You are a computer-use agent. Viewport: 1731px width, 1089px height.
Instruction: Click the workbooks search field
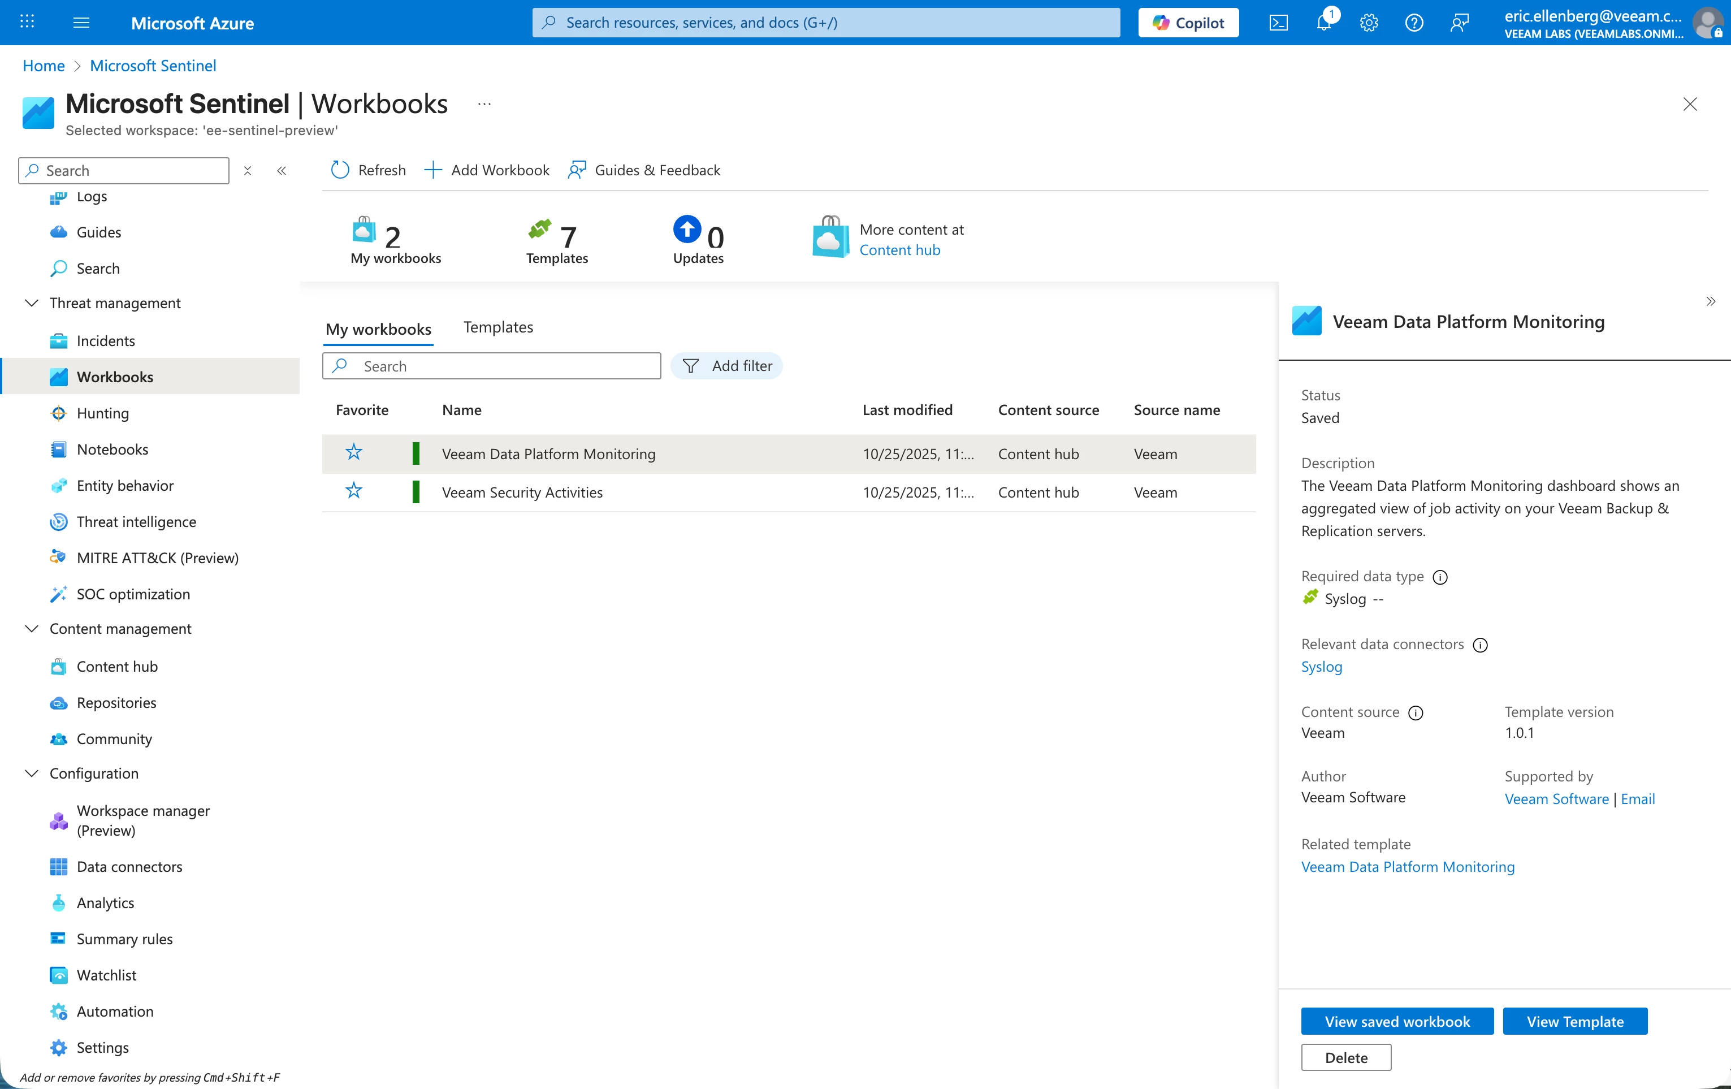pos(492,366)
